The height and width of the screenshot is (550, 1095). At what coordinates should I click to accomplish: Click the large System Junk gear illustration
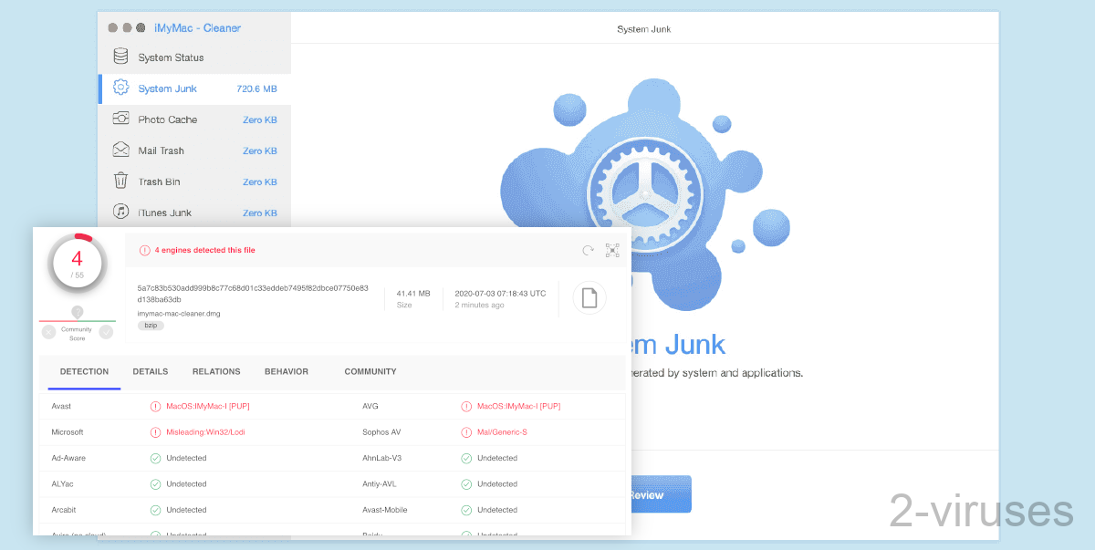(x=645, y=196)
